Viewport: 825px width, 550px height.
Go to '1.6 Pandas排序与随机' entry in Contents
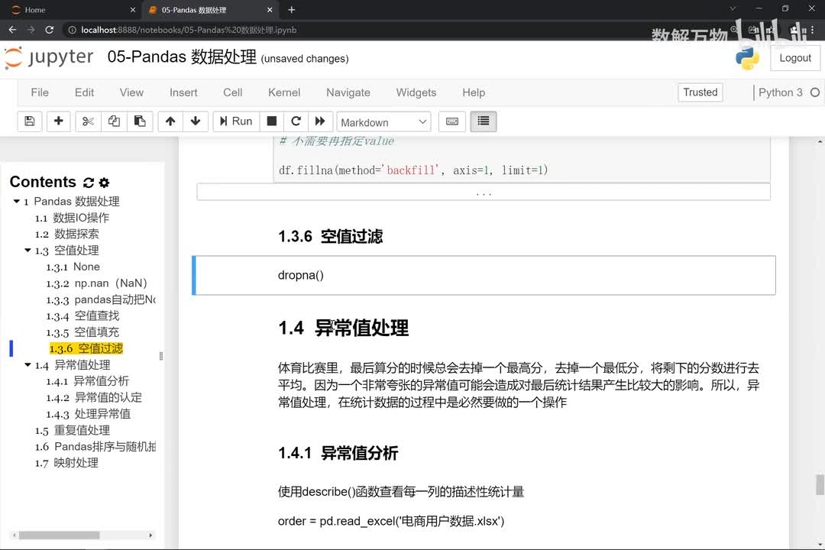click(95, 446)
